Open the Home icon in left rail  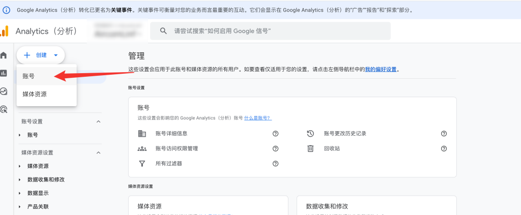[4, 55]
